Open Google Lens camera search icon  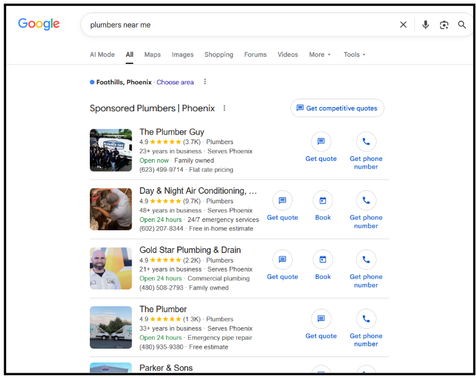(444, 25)
